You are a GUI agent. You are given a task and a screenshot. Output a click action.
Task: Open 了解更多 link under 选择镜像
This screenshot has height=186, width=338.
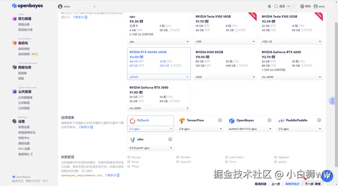point(86,127)
